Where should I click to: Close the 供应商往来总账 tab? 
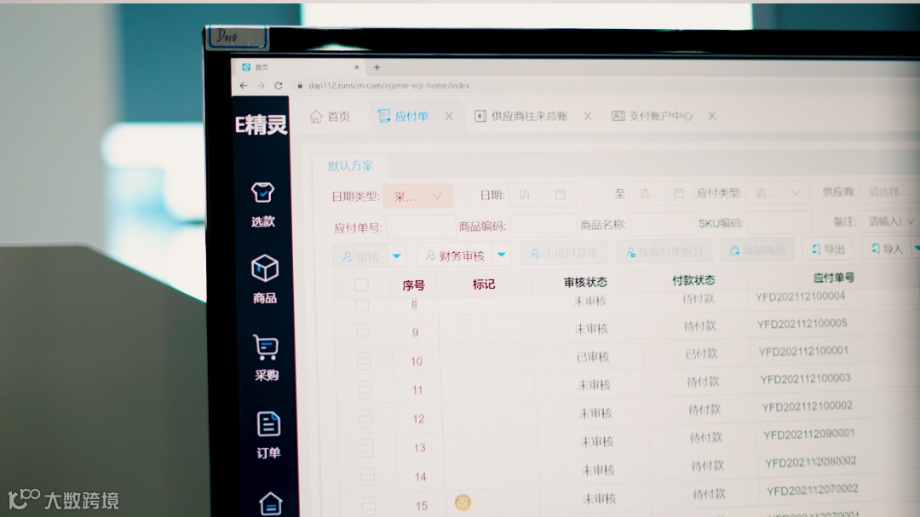click(587, 116)
